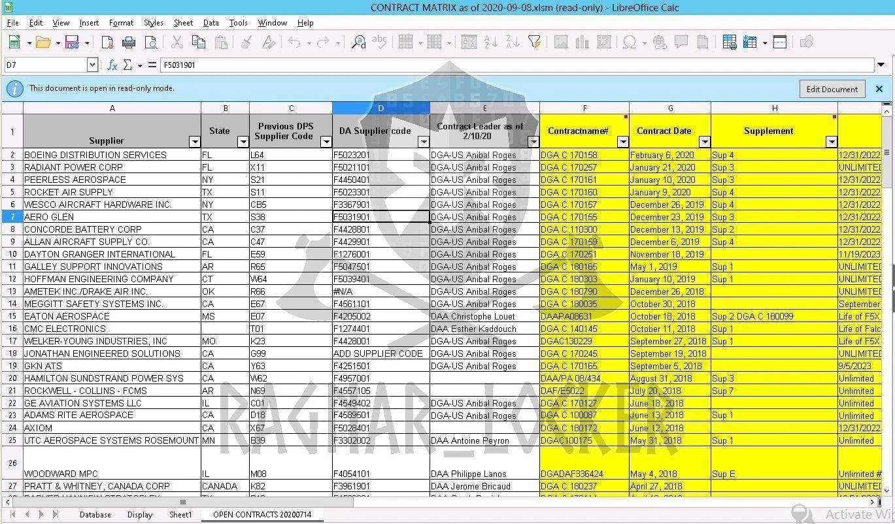895x524 pixels.
Task: Switch to the Database sheet tab
Action: 95,515
